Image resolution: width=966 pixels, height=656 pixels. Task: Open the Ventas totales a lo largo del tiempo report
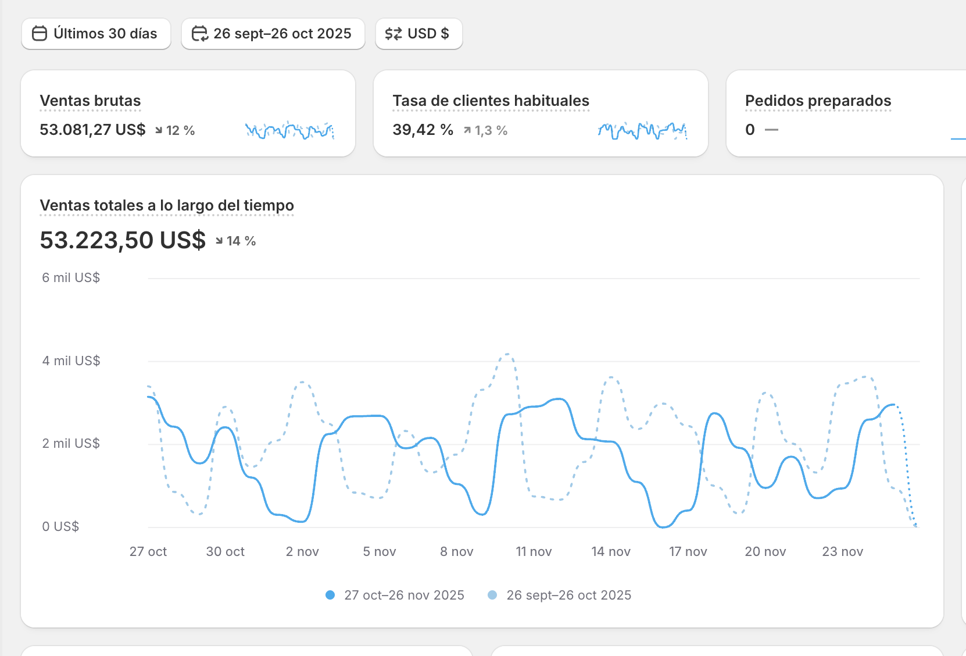coord(167,205)
